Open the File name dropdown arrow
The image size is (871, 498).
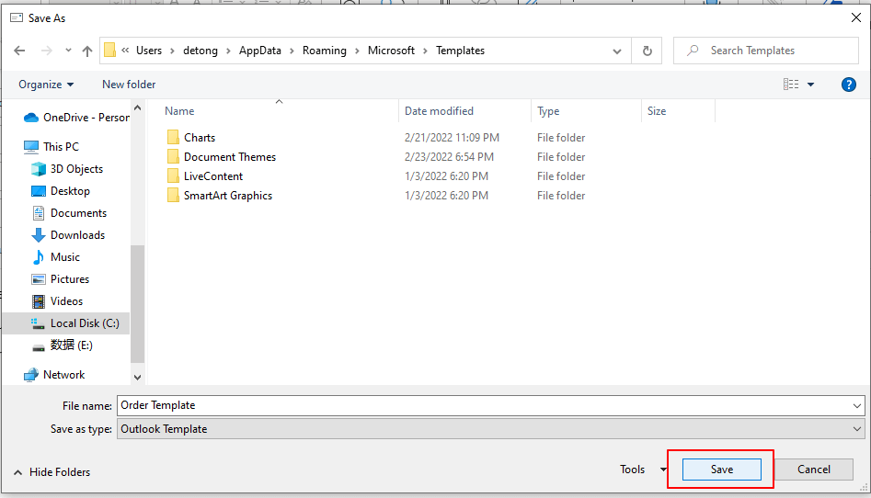[857, 406]
